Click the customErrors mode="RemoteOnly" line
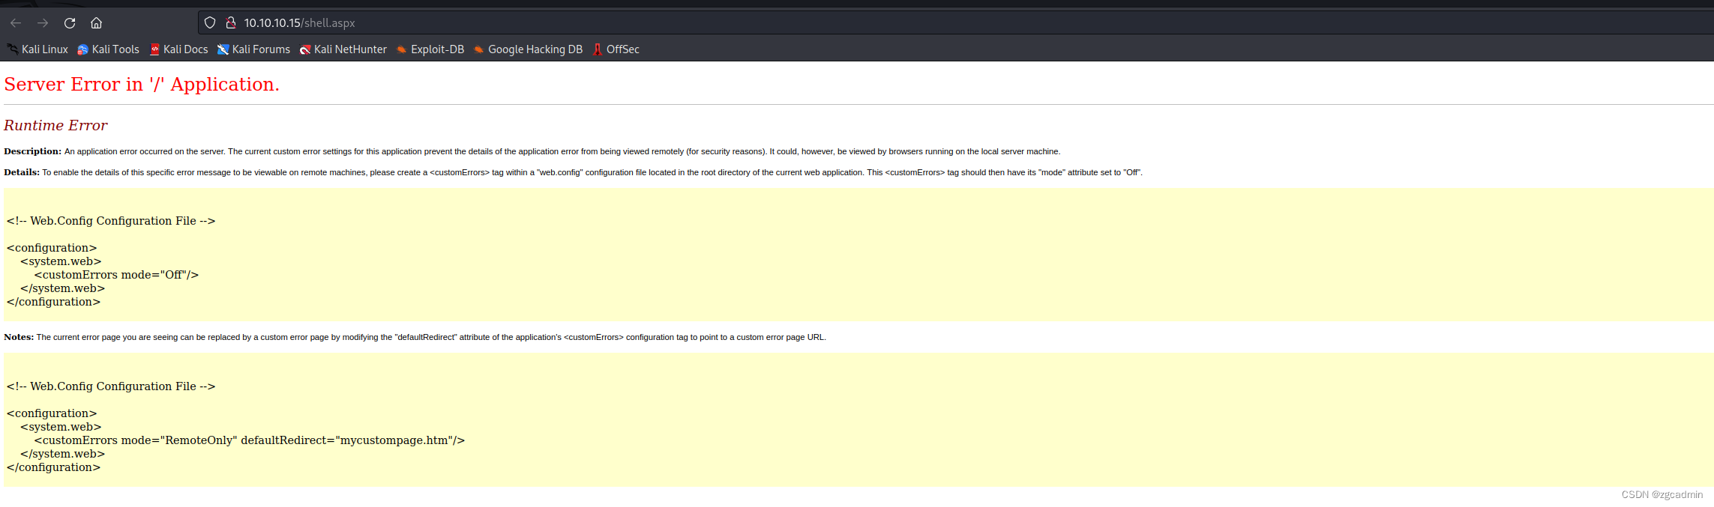 [250, 440]
